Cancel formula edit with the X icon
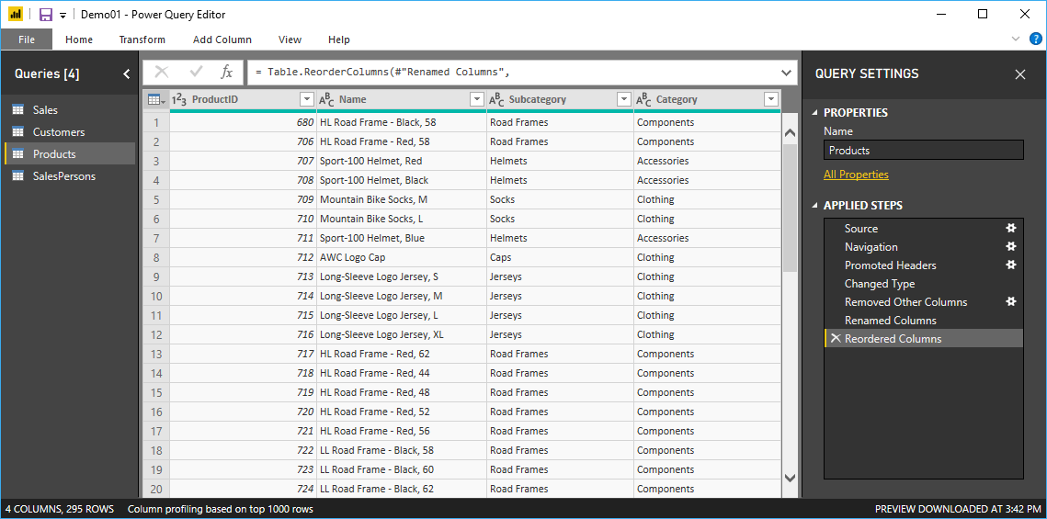 pos(162,72)
